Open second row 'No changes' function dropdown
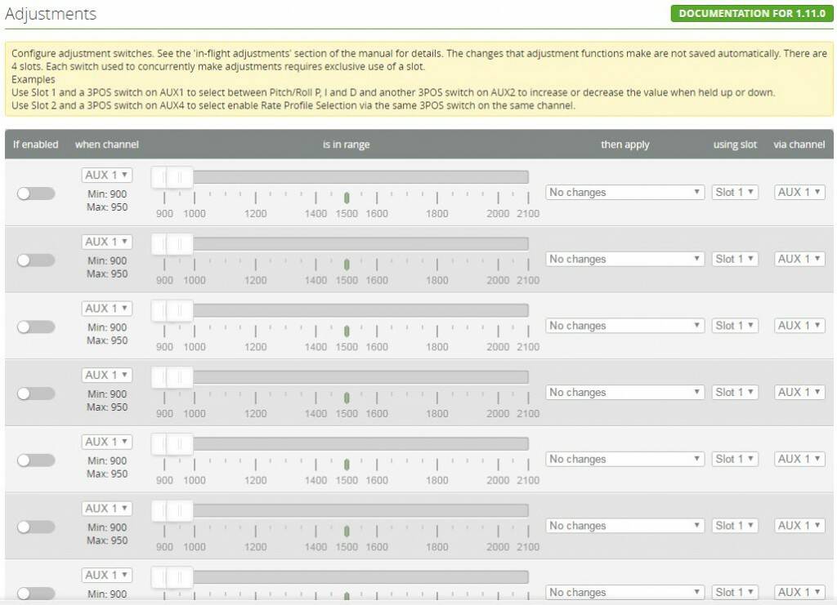This screenshot has width=837, height=605. tap(624, 259)
